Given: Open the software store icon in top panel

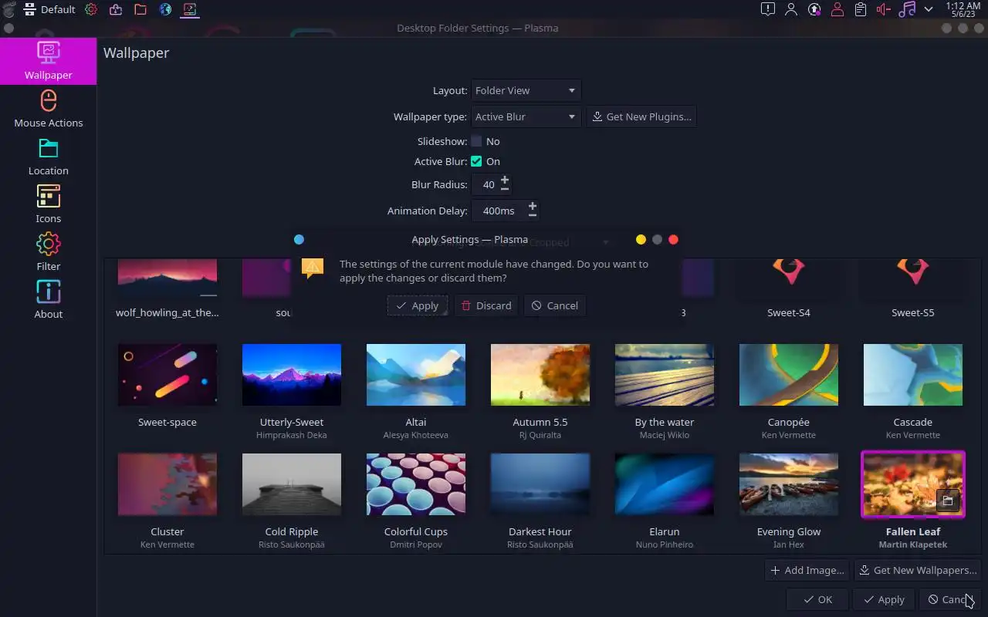Looking at the screenshot, I should point(116,9).
